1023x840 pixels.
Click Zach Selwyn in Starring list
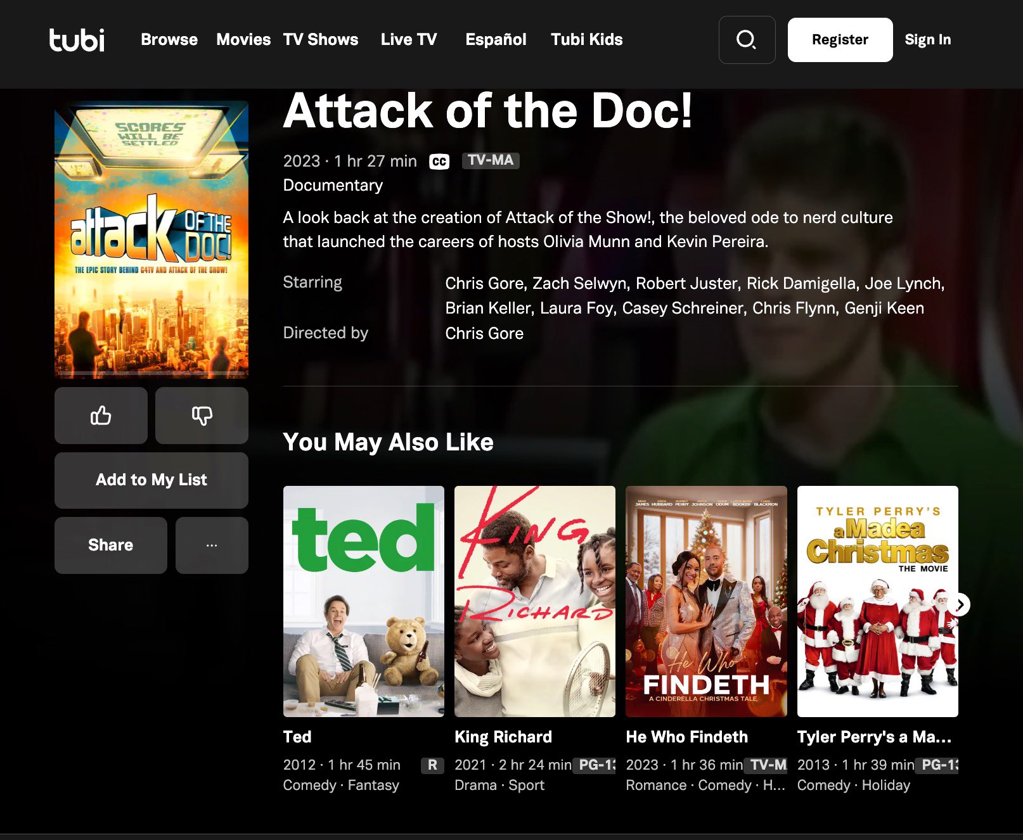pos(579,283)
